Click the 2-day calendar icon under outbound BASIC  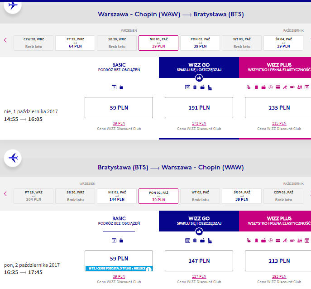pos(114,87)
